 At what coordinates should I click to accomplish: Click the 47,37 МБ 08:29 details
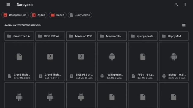22,78
